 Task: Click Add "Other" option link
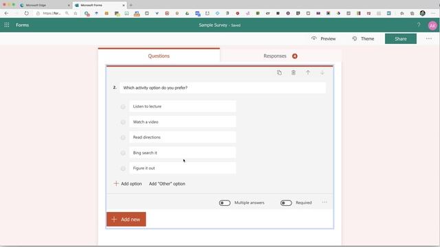pos(167,184)
